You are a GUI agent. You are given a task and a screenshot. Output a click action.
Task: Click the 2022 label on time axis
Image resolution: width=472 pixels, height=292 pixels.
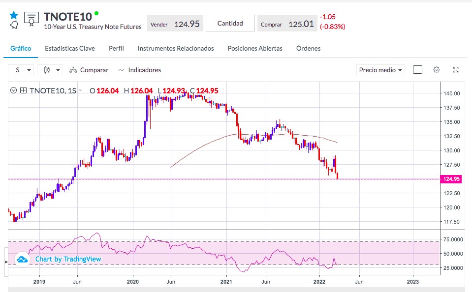pos(319,282)
